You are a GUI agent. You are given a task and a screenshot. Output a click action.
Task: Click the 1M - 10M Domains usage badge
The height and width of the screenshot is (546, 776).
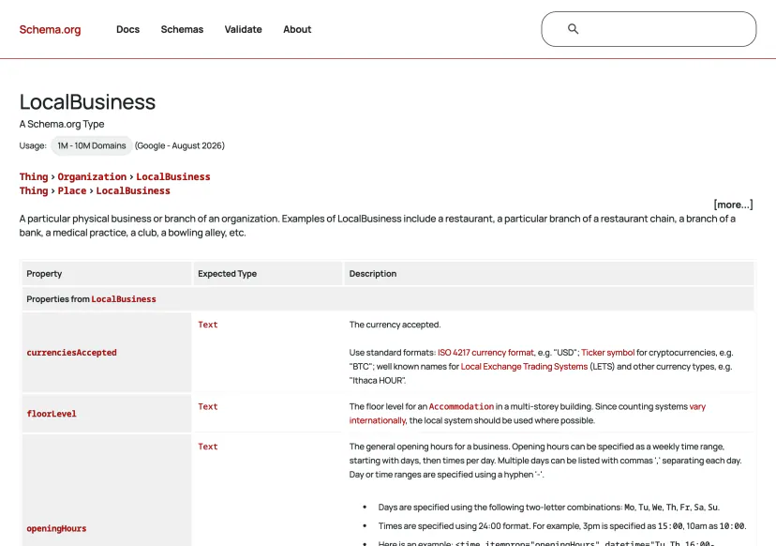92,145
